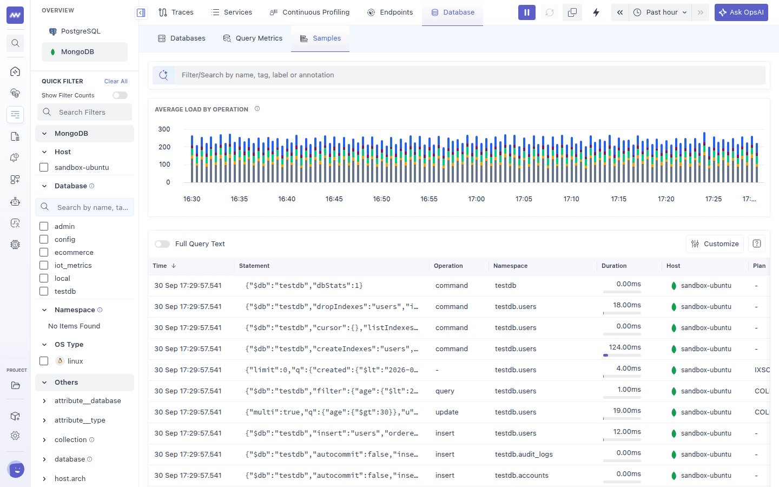Open the dashboards widget icon
This screenshot has height=487, width=779.
(x=15, y=180)
